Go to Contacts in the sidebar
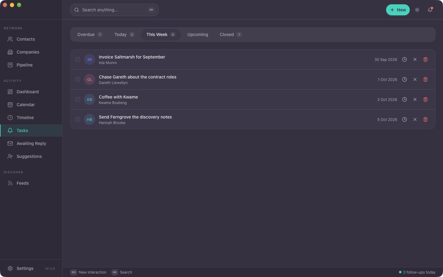Viewport: 443px width, 277px height. click(x=31, y=39)
